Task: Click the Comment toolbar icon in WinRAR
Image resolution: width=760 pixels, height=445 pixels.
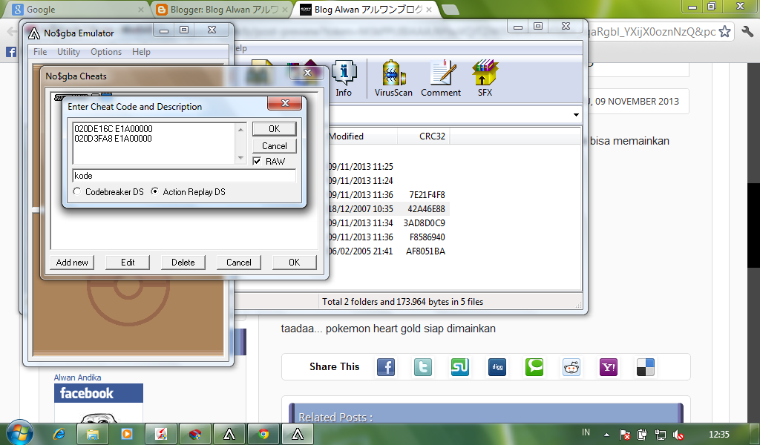Action: 441,79
